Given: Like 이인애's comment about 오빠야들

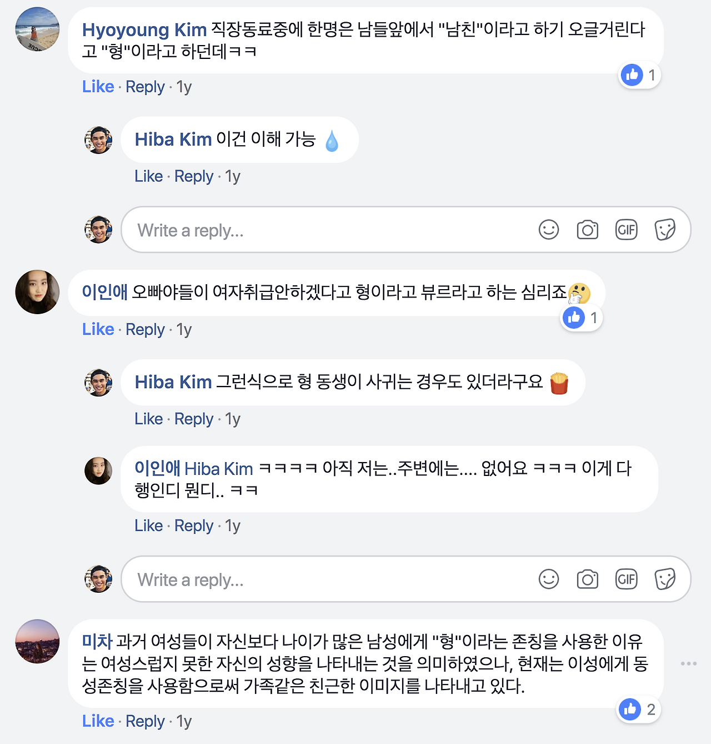Looking at the screenshot, I should 98,329.
